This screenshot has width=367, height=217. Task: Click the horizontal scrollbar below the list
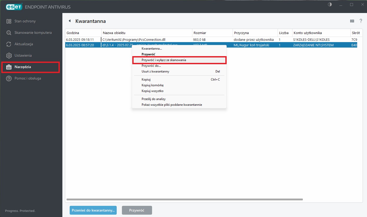185,200
